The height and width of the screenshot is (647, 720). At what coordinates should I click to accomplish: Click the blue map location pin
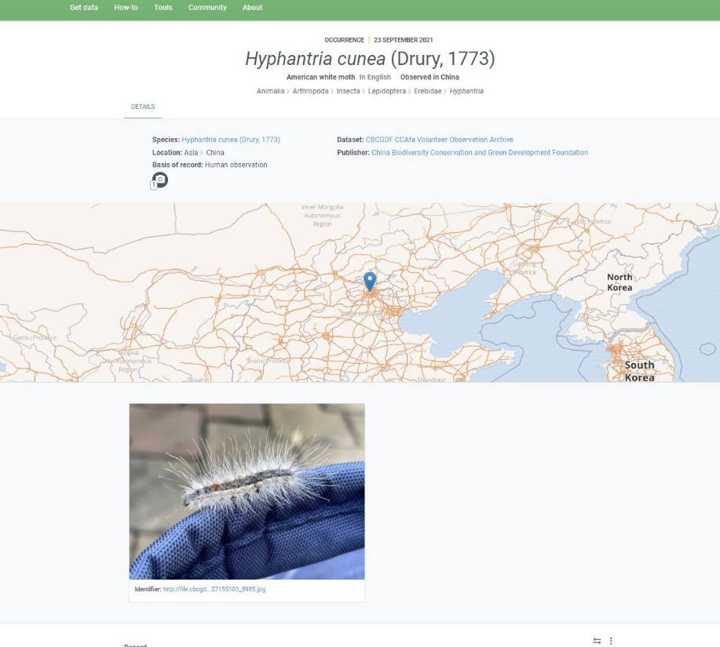[370, 281]
